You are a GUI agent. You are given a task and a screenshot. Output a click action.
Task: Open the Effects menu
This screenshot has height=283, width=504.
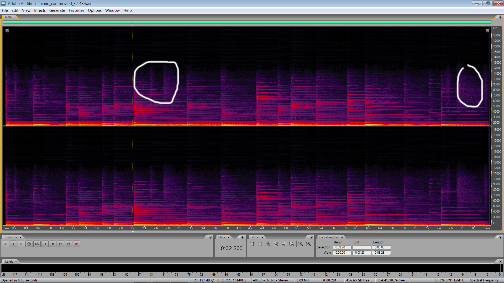click(x=40, y=10)
